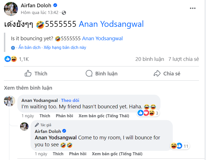This screenshot has width=206, height=160.
Task: Click the Thích thumbs-up button on post
Action: coord(36,73)
